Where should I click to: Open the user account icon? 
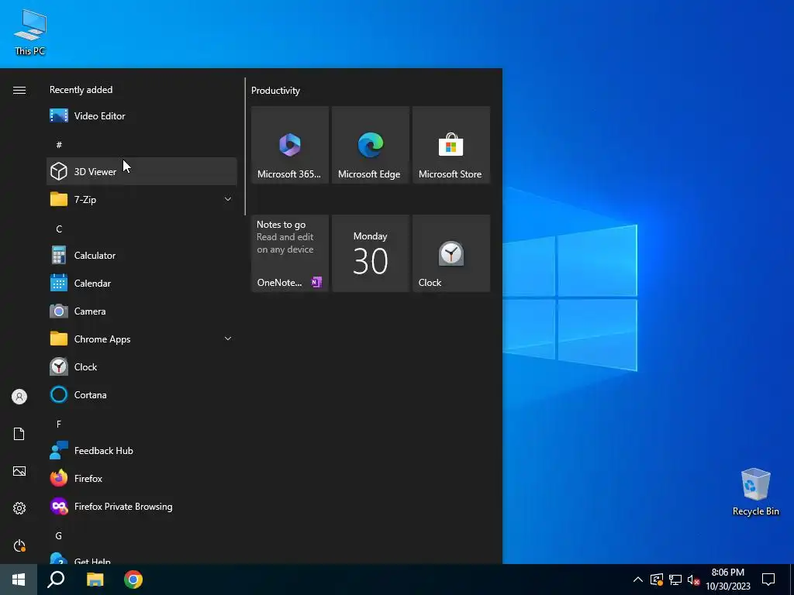[x=19, y=397]
